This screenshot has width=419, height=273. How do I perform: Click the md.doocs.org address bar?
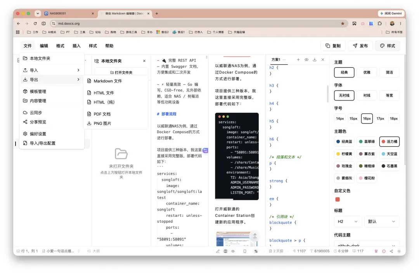(198, 24)
